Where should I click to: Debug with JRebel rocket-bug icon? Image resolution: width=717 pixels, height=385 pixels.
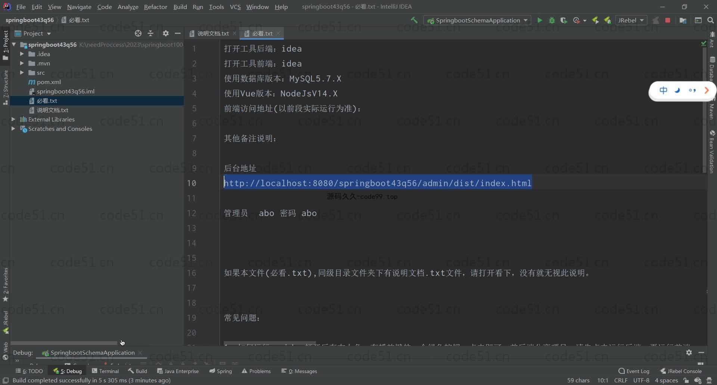tap(608, 20)
